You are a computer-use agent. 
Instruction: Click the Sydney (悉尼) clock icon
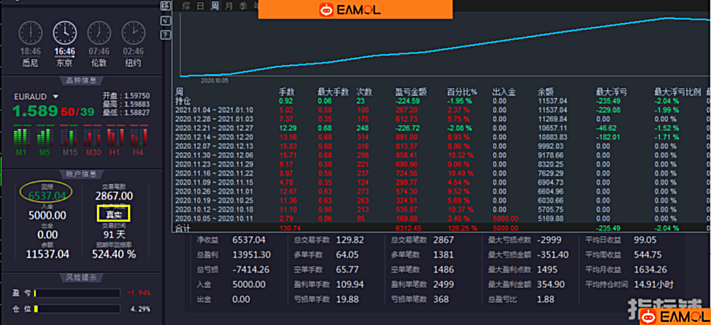tap(30, 33)
